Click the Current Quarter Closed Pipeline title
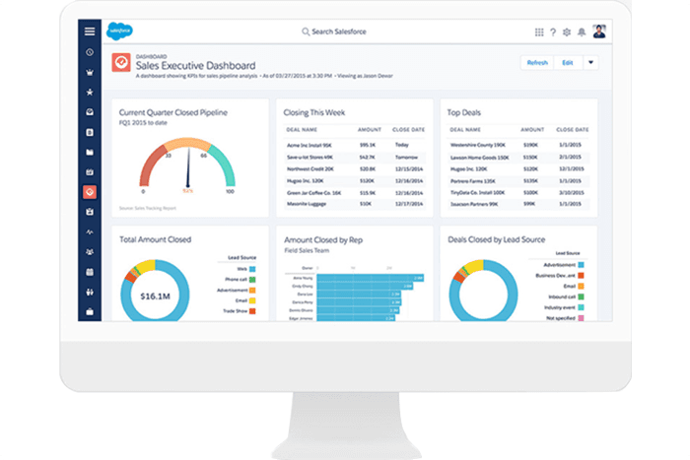The width and height of the screenshot is (690, 460). (173, 112)
